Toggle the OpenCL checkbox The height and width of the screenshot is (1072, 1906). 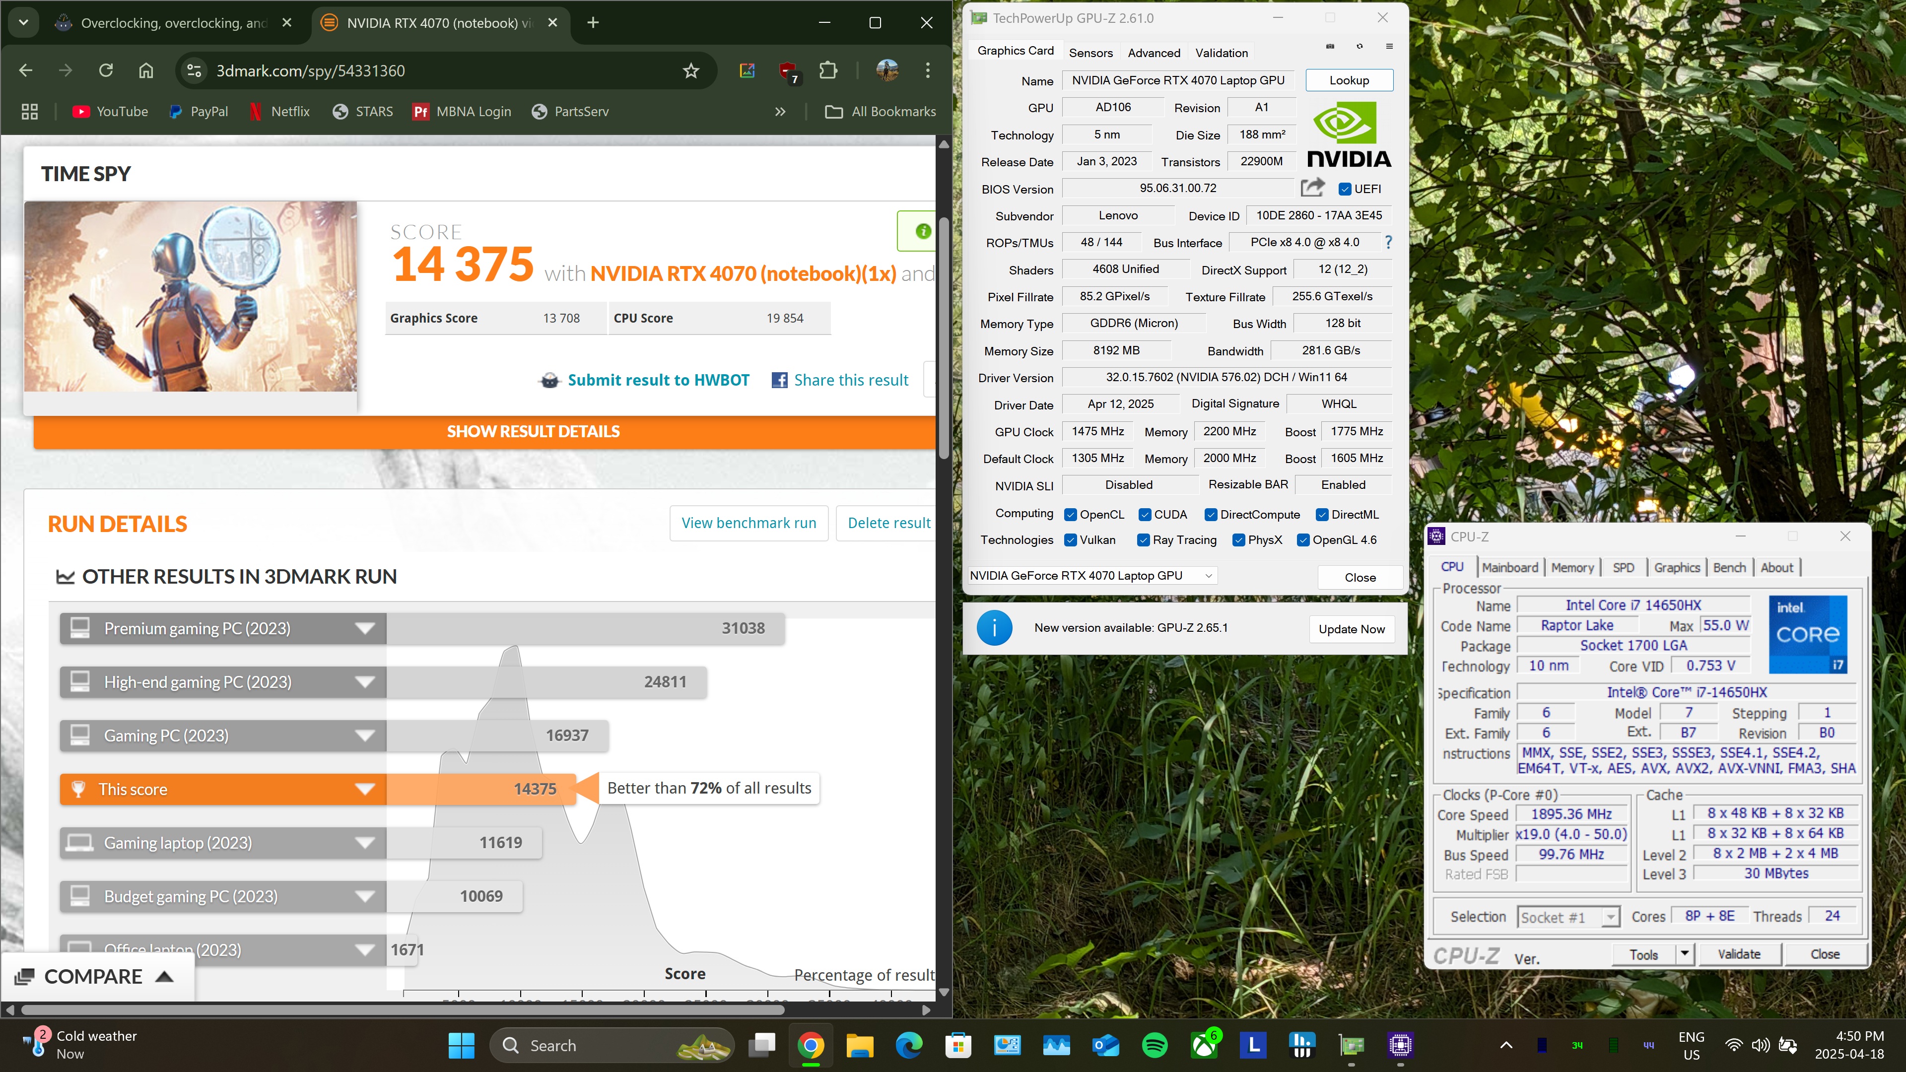(1070, 515)
